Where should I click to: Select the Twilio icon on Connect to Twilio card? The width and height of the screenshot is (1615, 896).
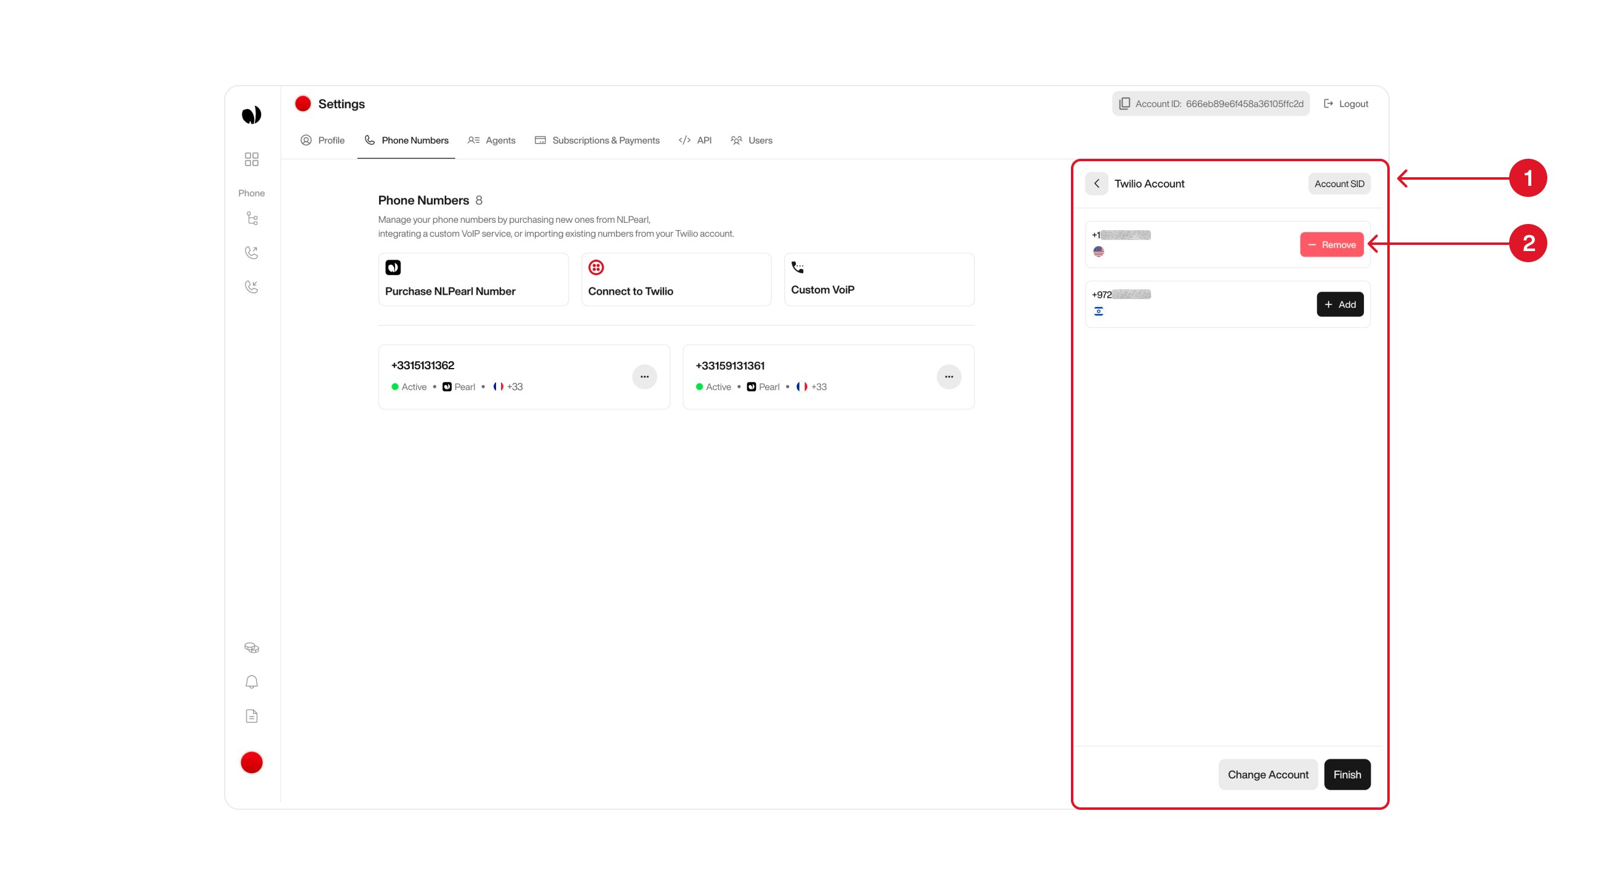(x=596, y=267)
